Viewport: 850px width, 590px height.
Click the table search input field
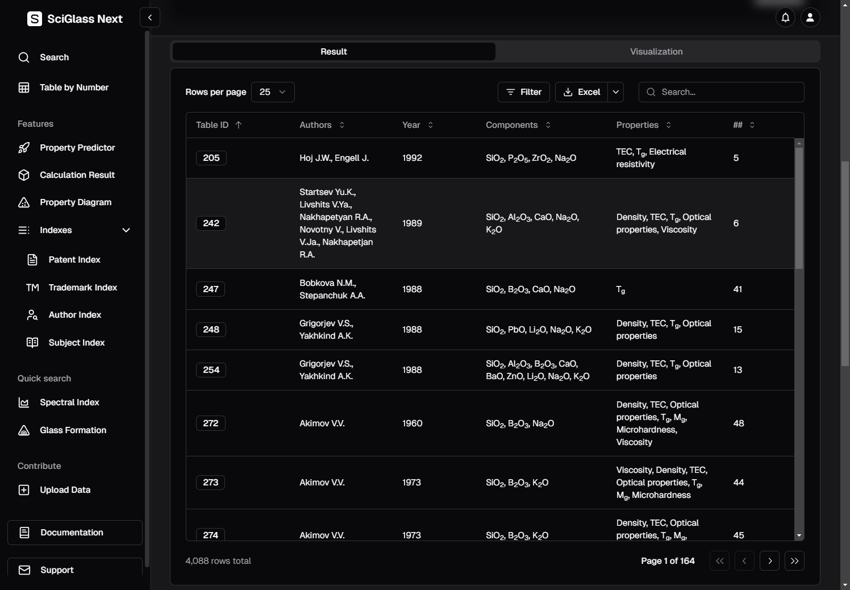727,92
